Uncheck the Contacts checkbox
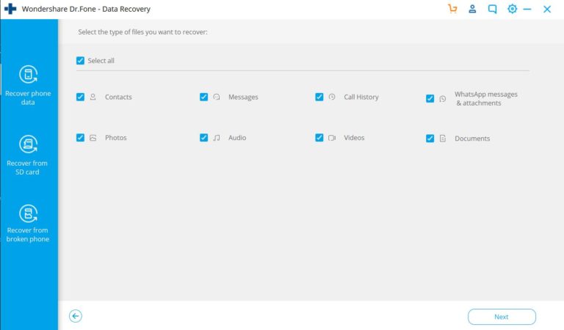This screenshot has height=330, width=564. (80, 97)
